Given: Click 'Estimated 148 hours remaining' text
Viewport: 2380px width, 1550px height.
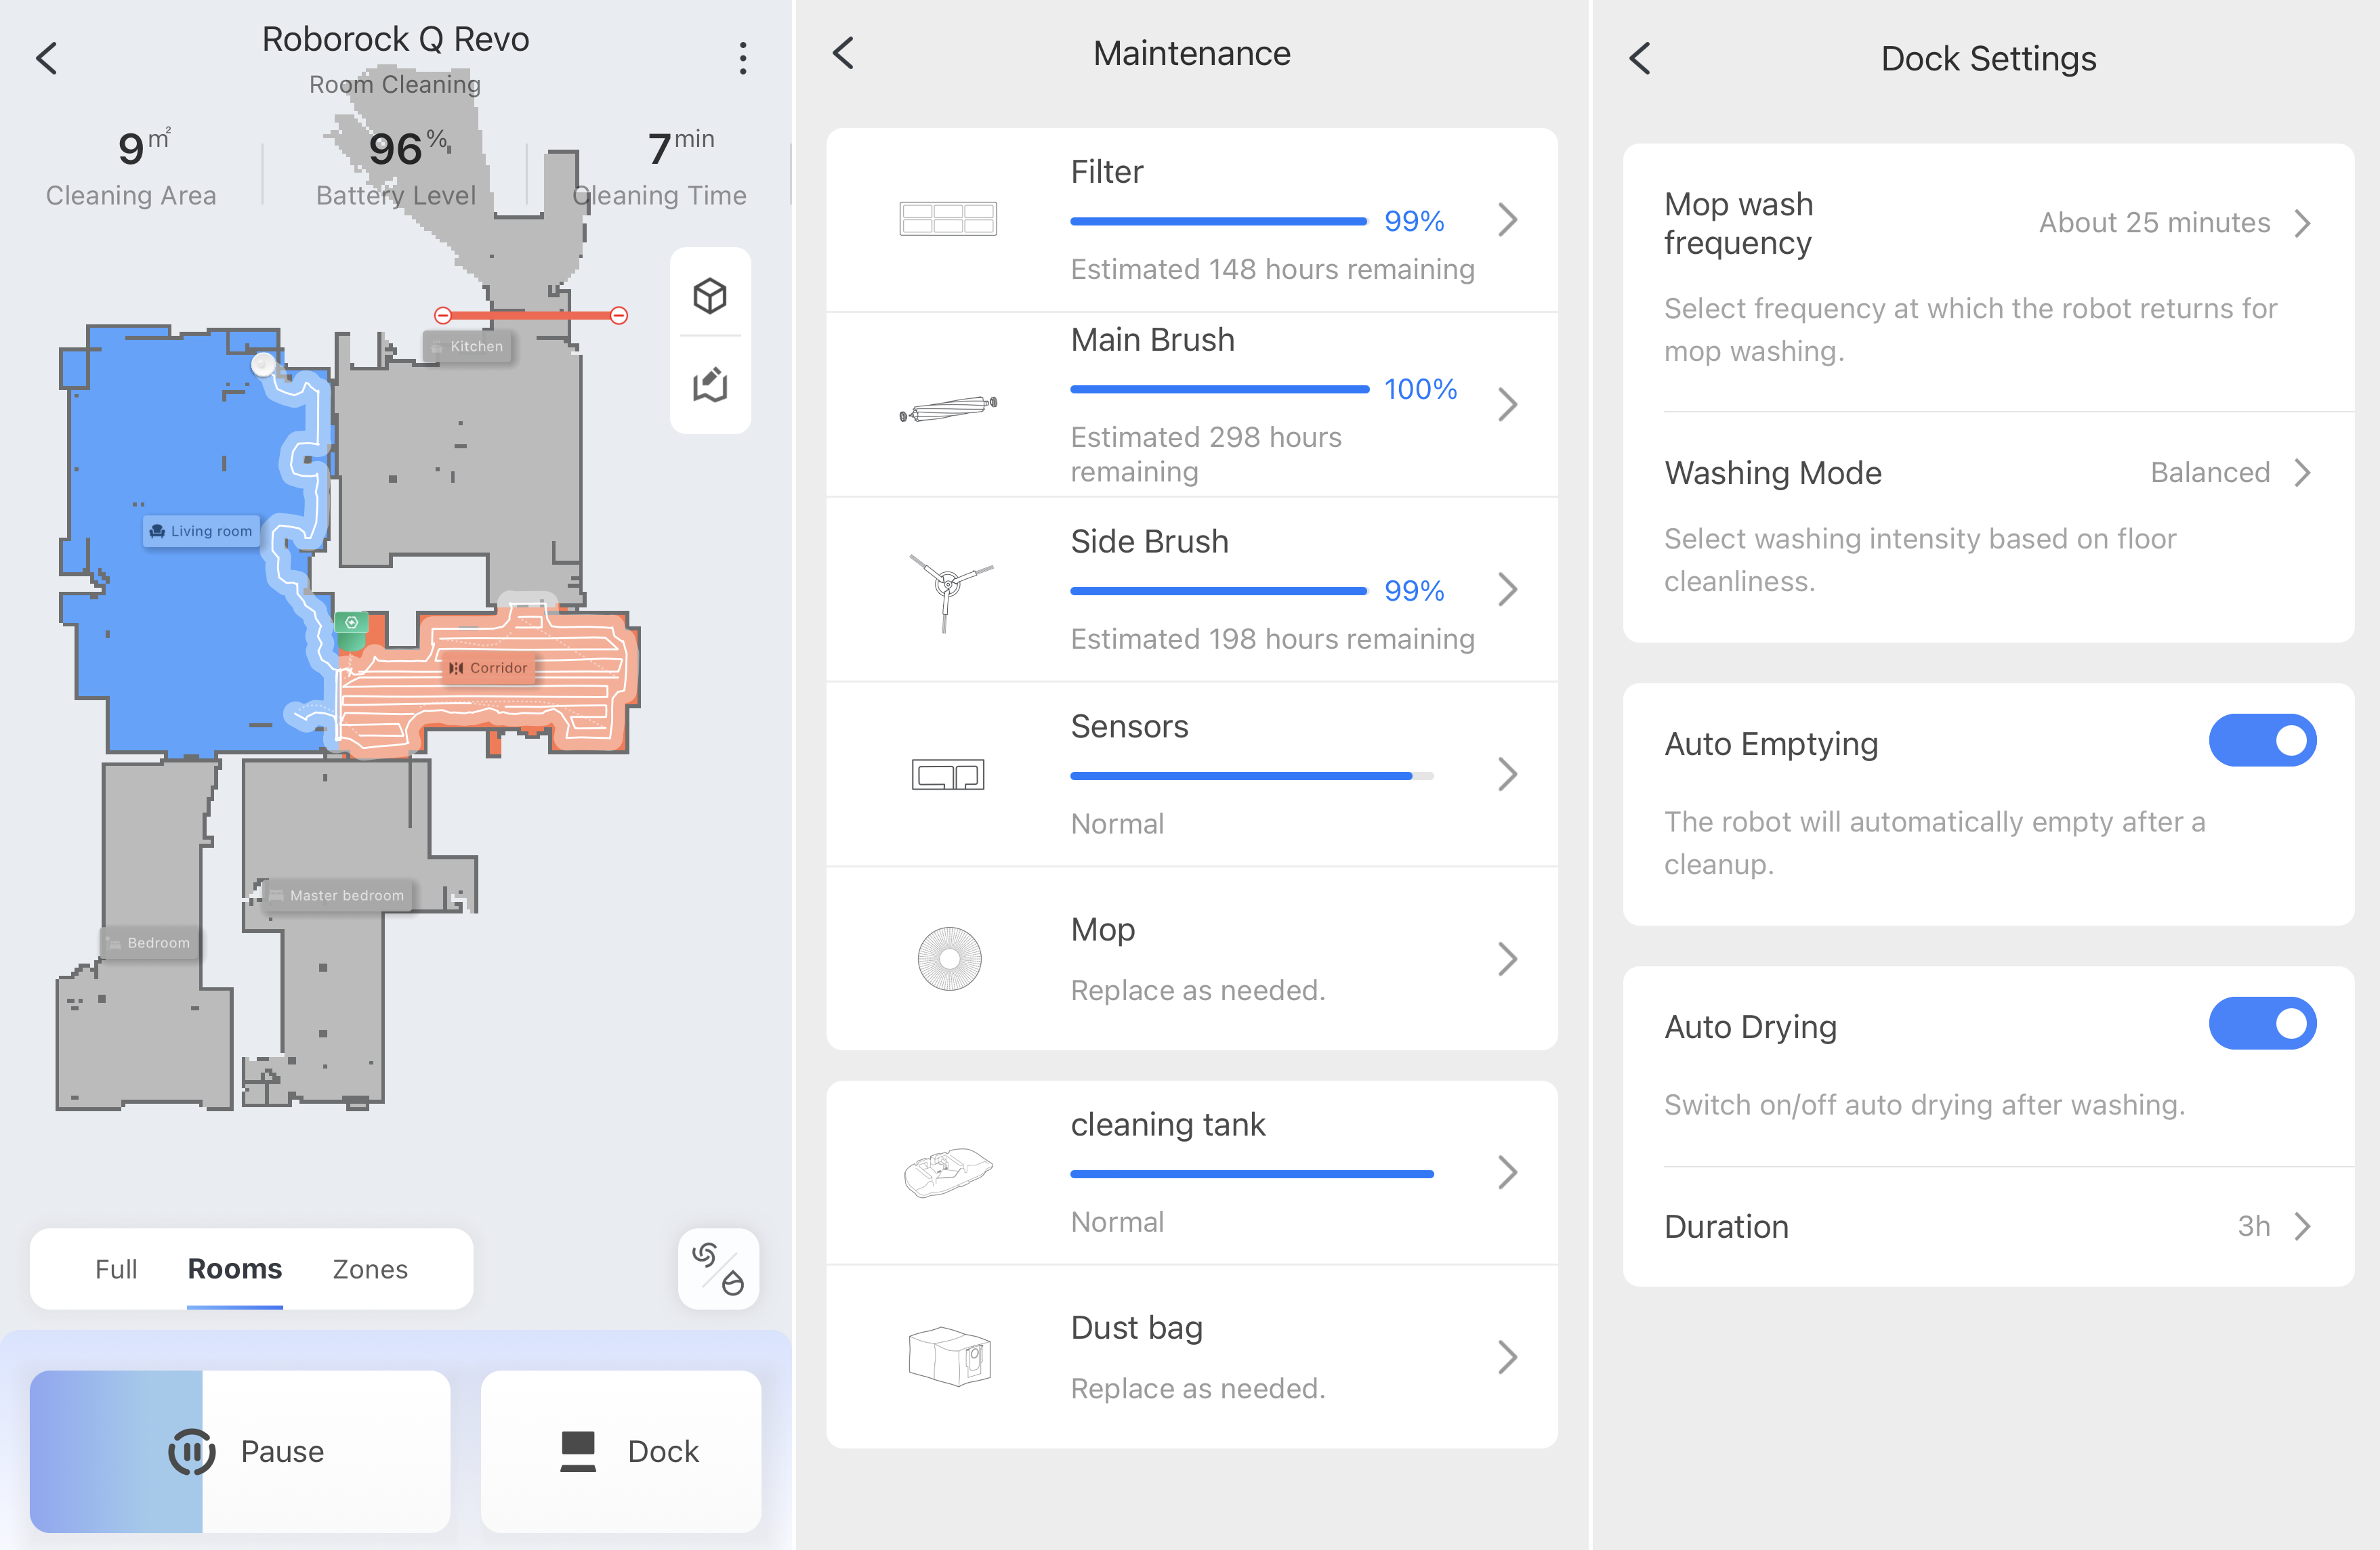Looking at the screenshot, I should (x=1272, y=269).
